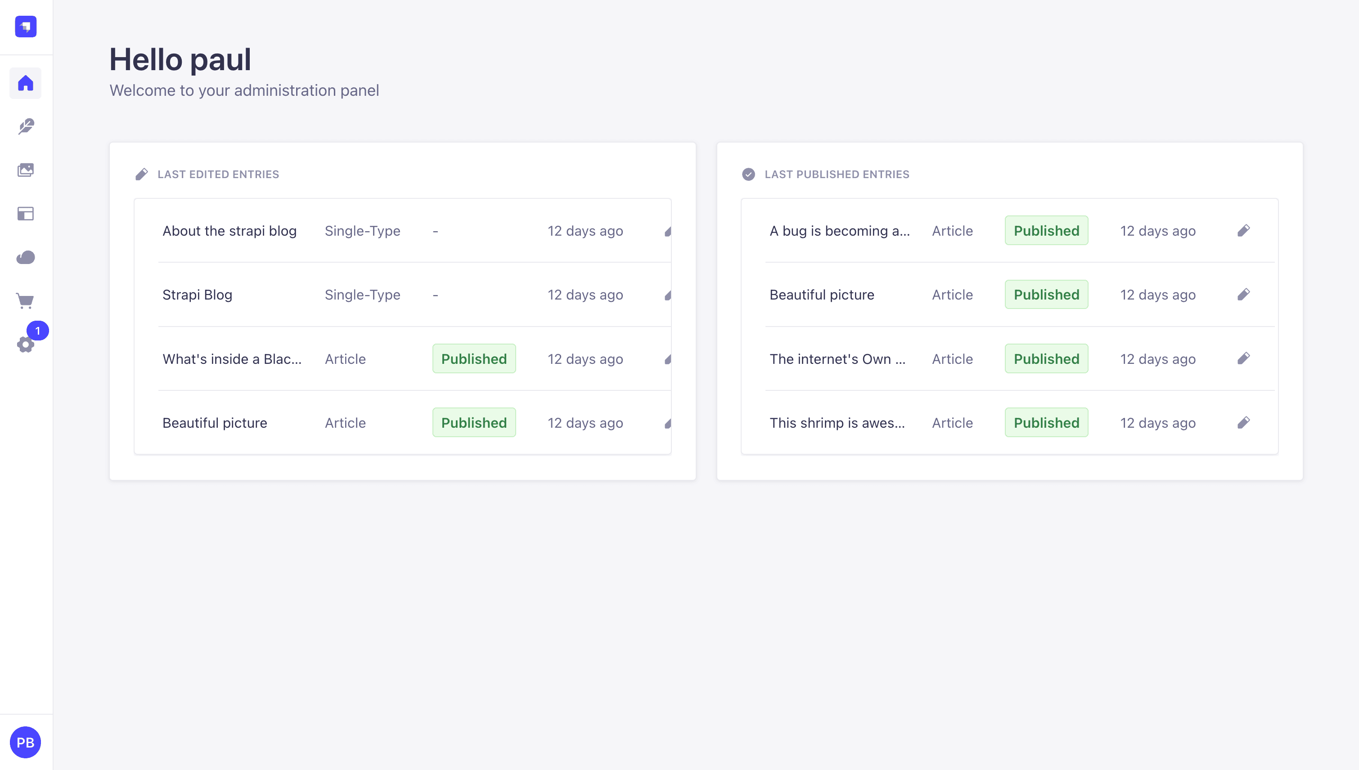Open the Content-Type Builder layout icon
The image size is (1359, 770).
tap(25, 214)
